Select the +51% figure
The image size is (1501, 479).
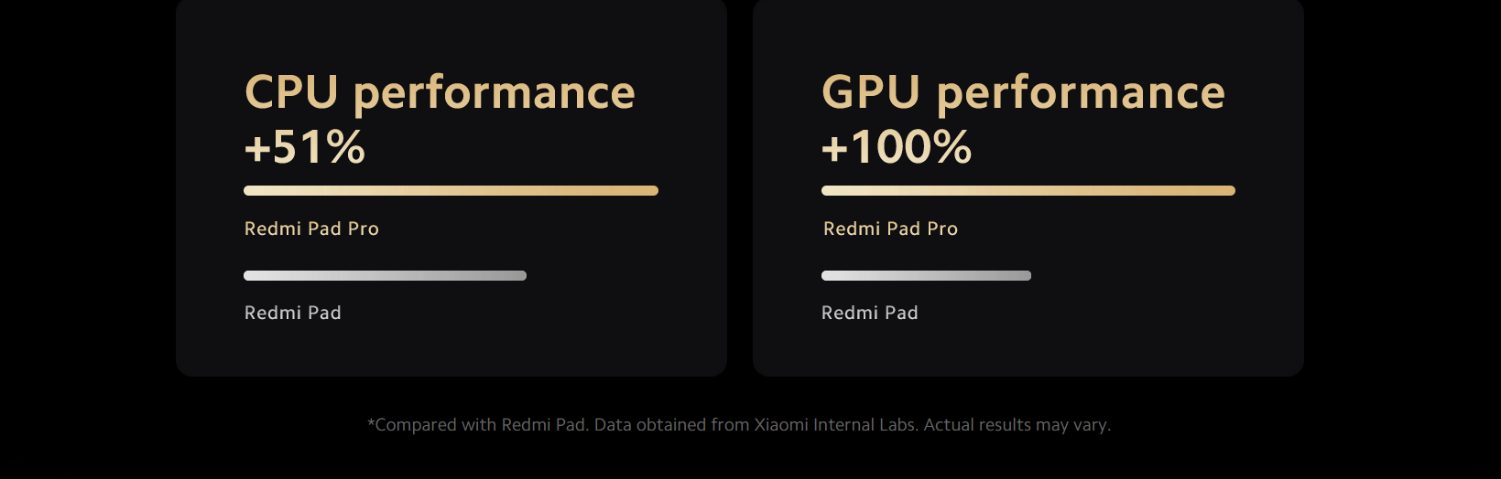click(x=305, y=147)
